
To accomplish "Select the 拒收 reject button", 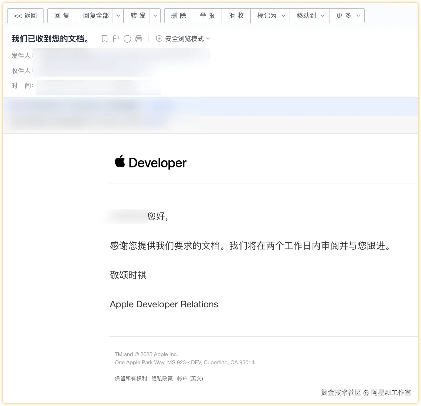I will pos(236,16).
